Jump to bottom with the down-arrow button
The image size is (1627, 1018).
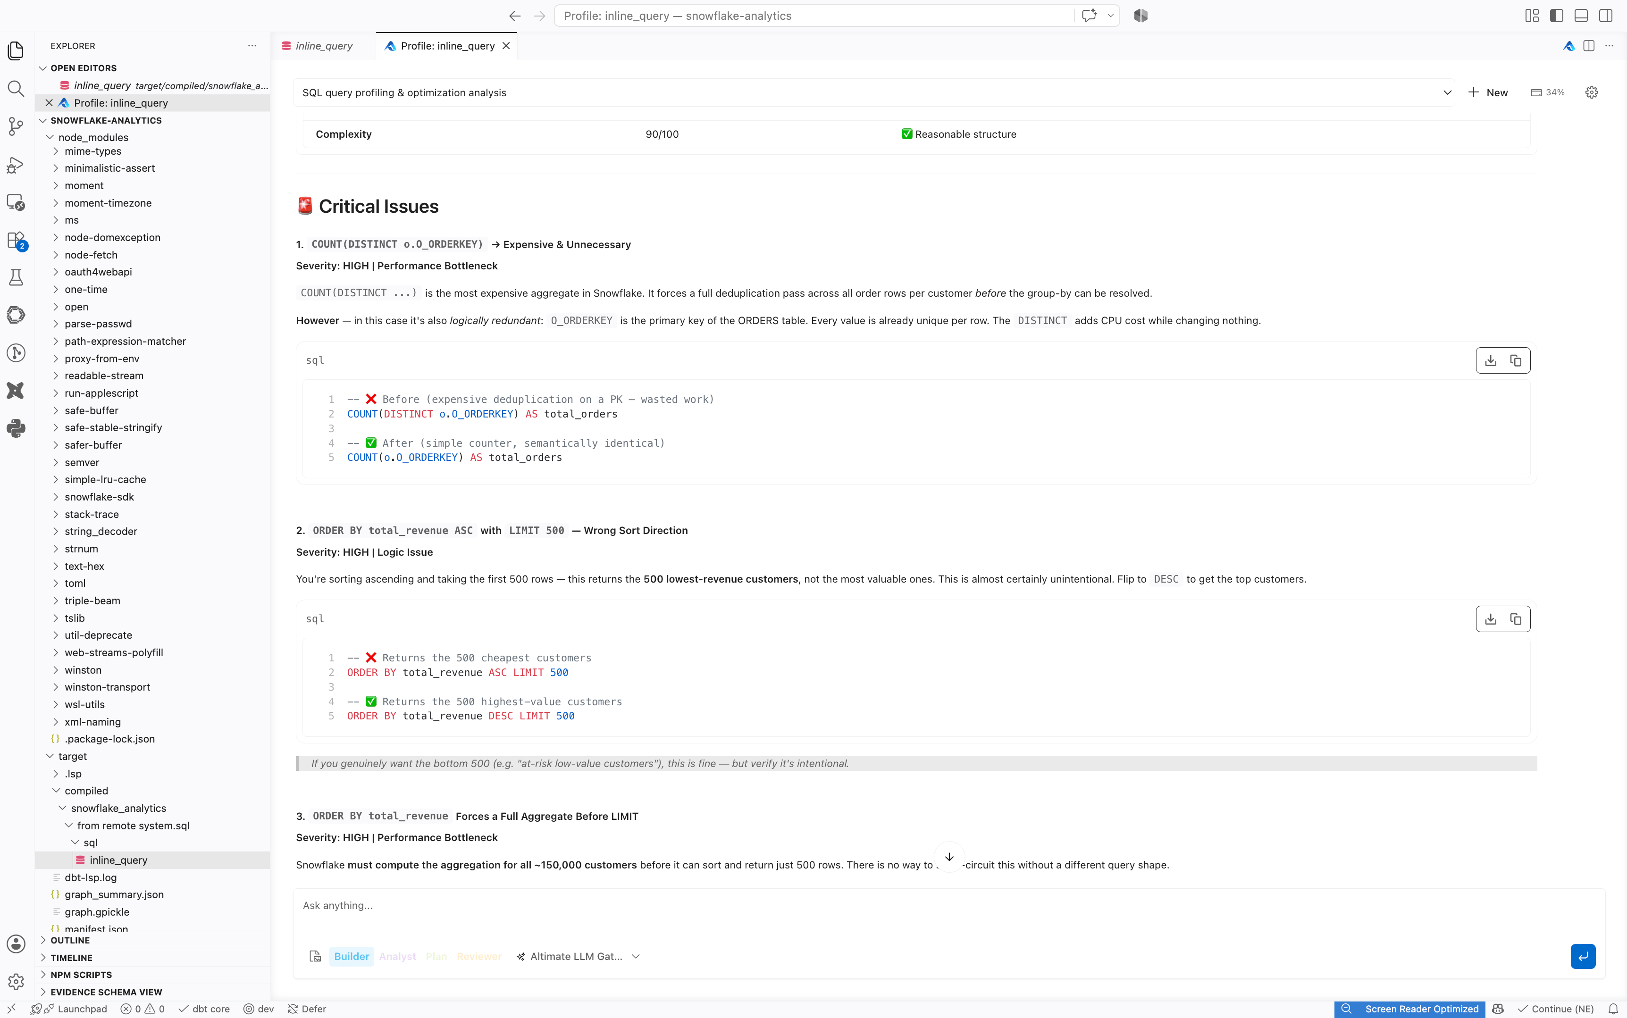coord(949,857)
